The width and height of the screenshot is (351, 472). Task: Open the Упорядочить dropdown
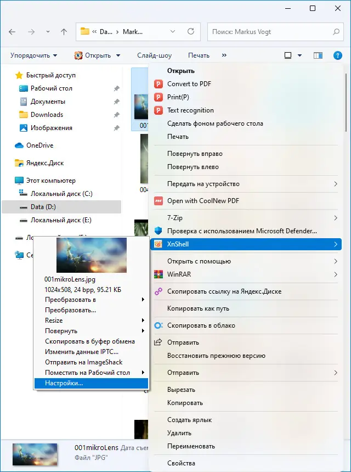click(x=33, y=55)
